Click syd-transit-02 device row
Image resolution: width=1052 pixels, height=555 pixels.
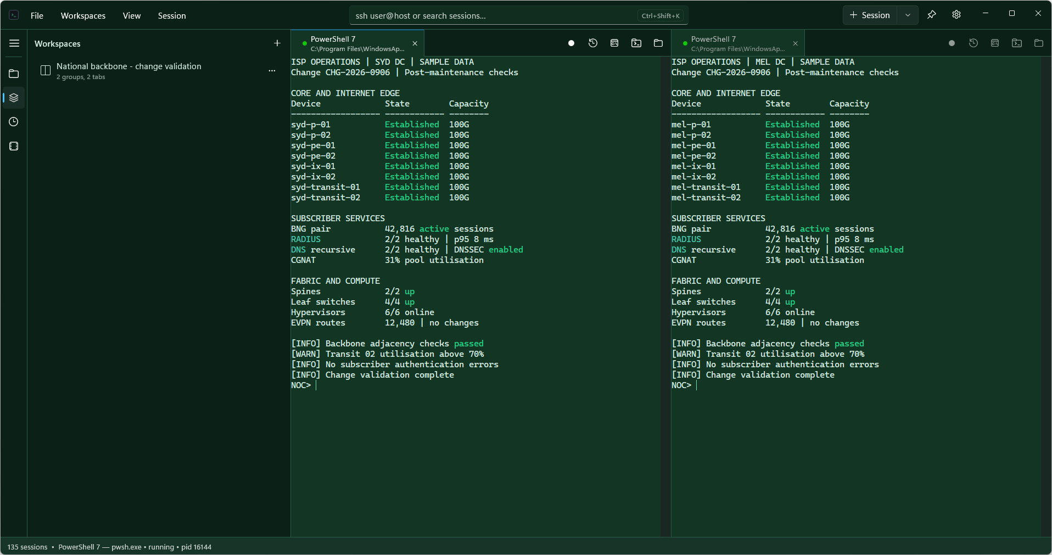(380, 198)
